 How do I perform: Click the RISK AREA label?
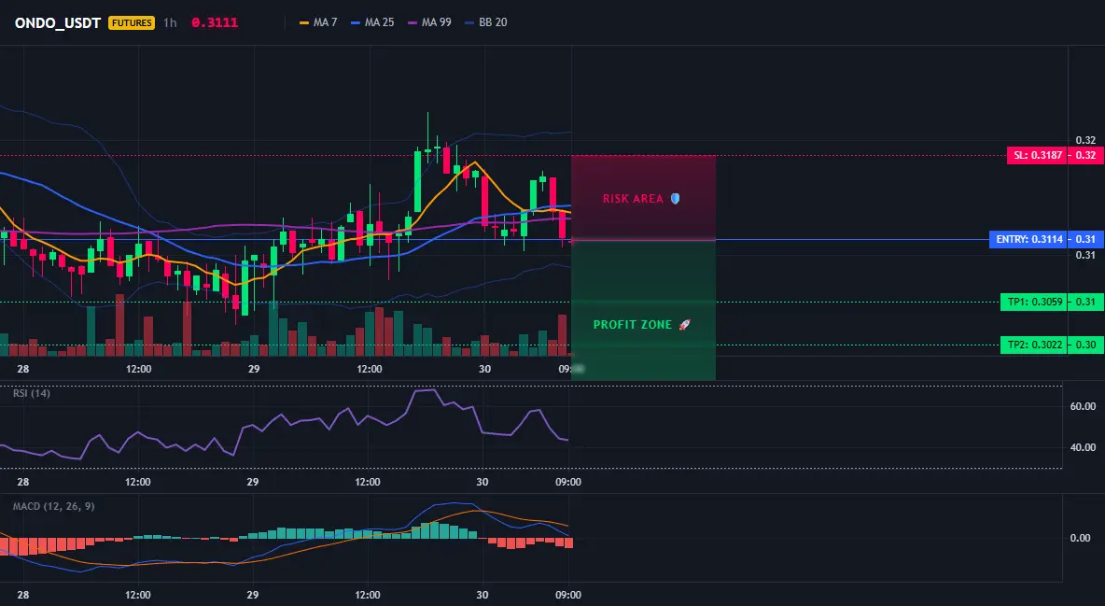(x=633, y=199)
